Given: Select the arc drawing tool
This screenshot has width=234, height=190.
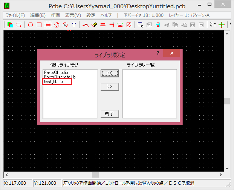Looking at the screenshot, I should [x=57, y=25].
